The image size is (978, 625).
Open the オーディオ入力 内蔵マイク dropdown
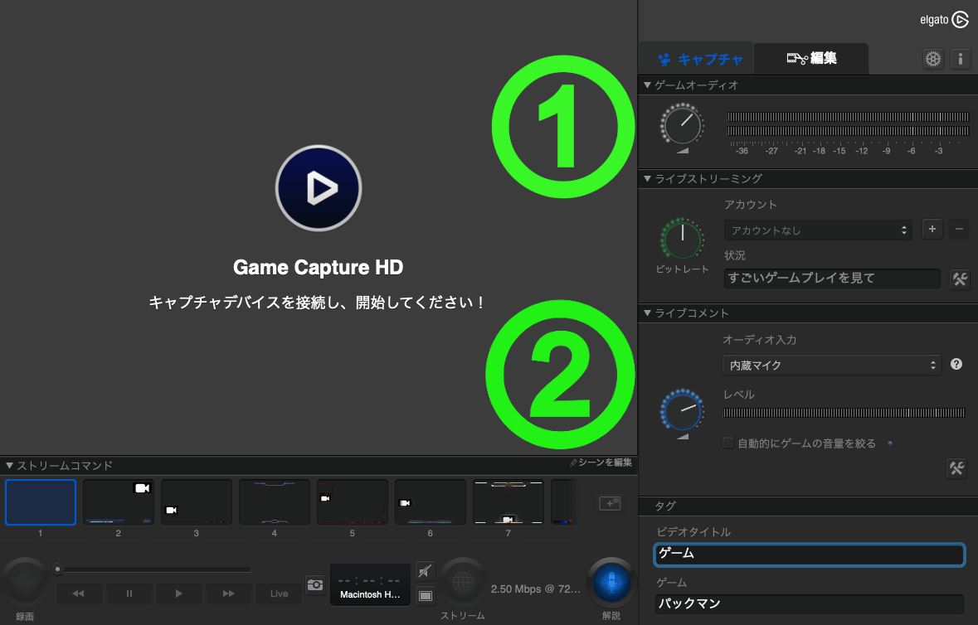point(831,365)
